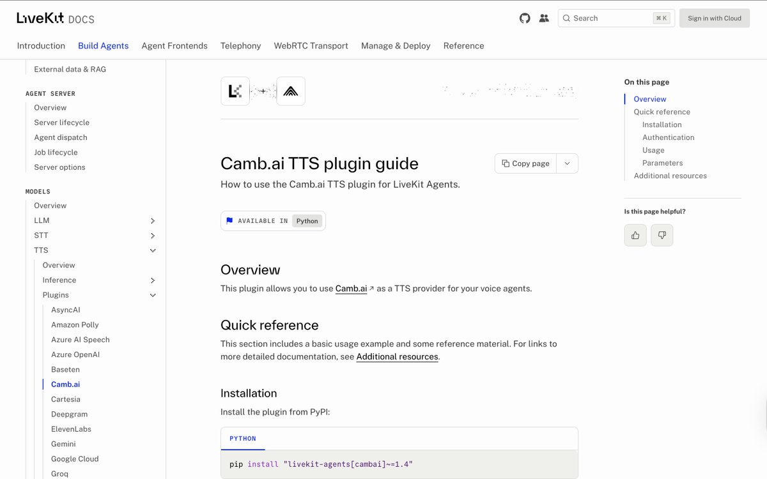Open Deepgram plugin page
The height and width of the screenshot is (479, 767).
[69, 414]
